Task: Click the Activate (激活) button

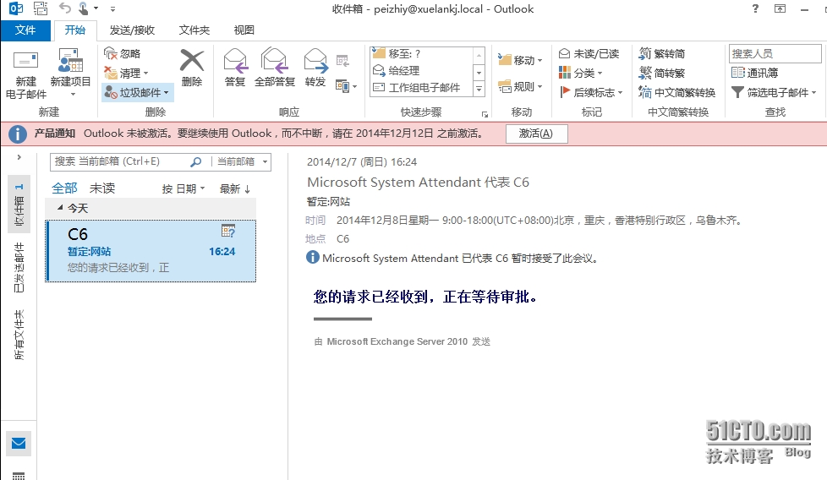Action: pos(536,134)
